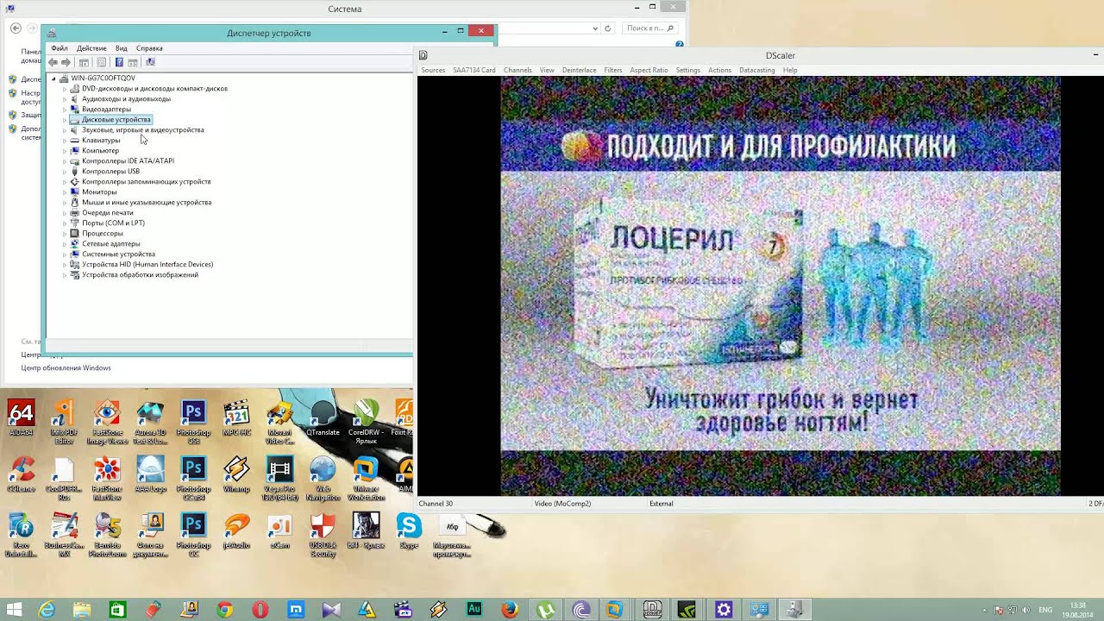Expand the Контроллеры USB node

pyautogui.click(x=65, y=172)
